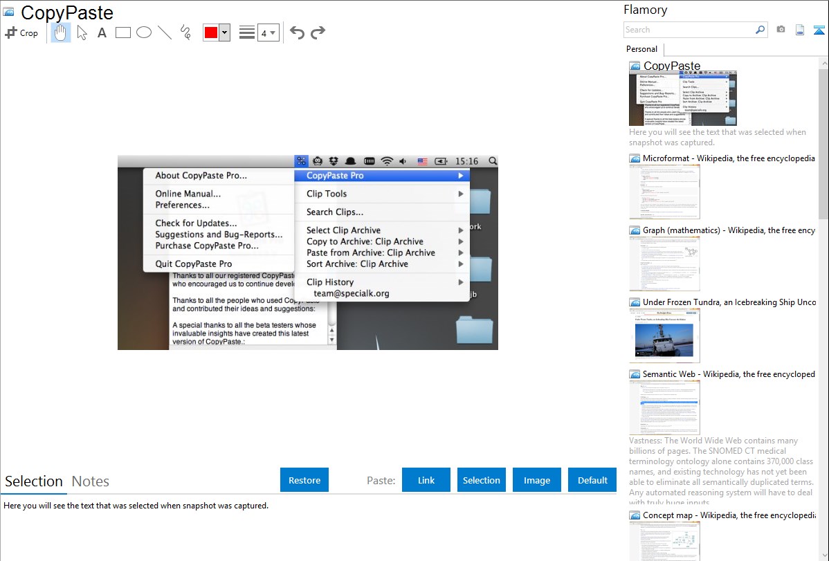
Task: Click the scroll-down arrow in snapshot list
Action: 823,555
